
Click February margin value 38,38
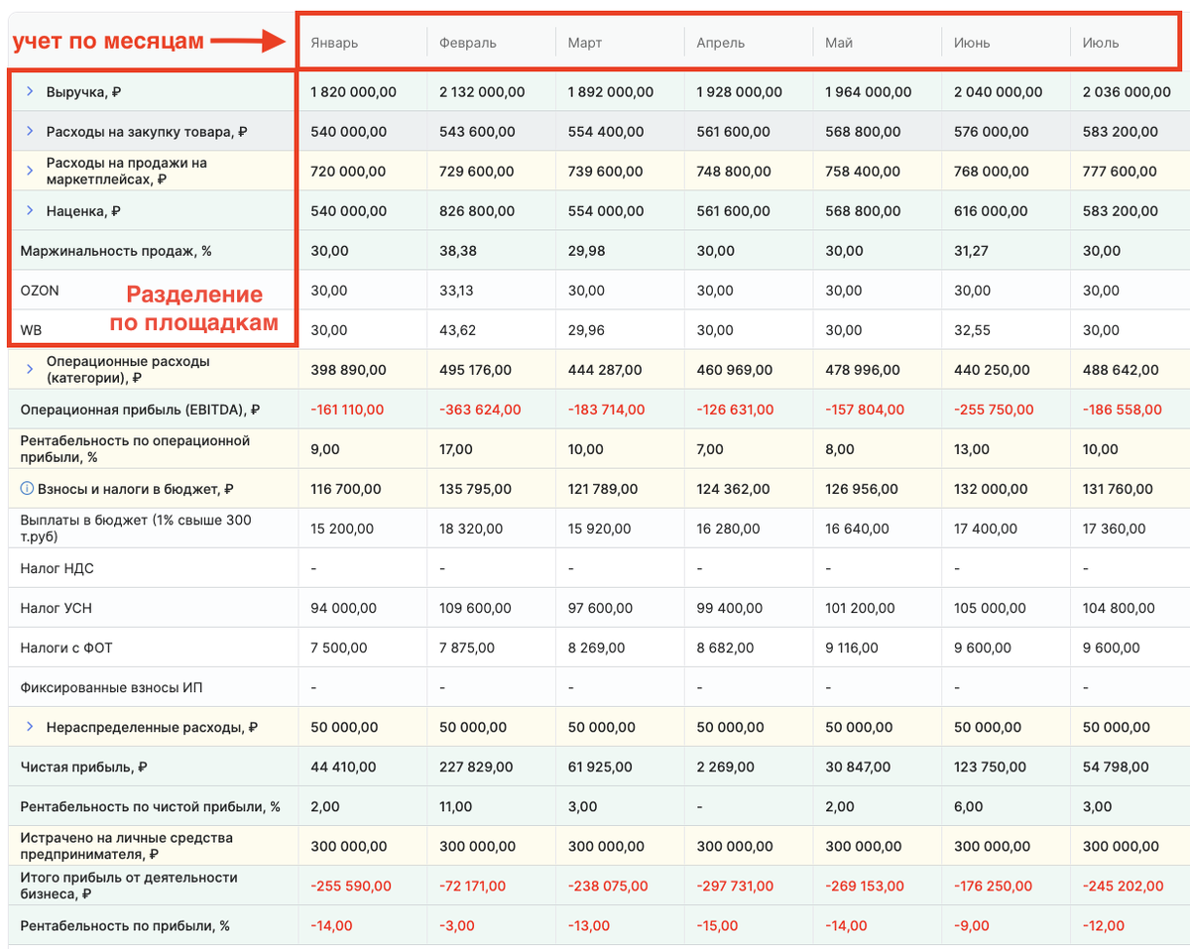[x=458, y=251]
